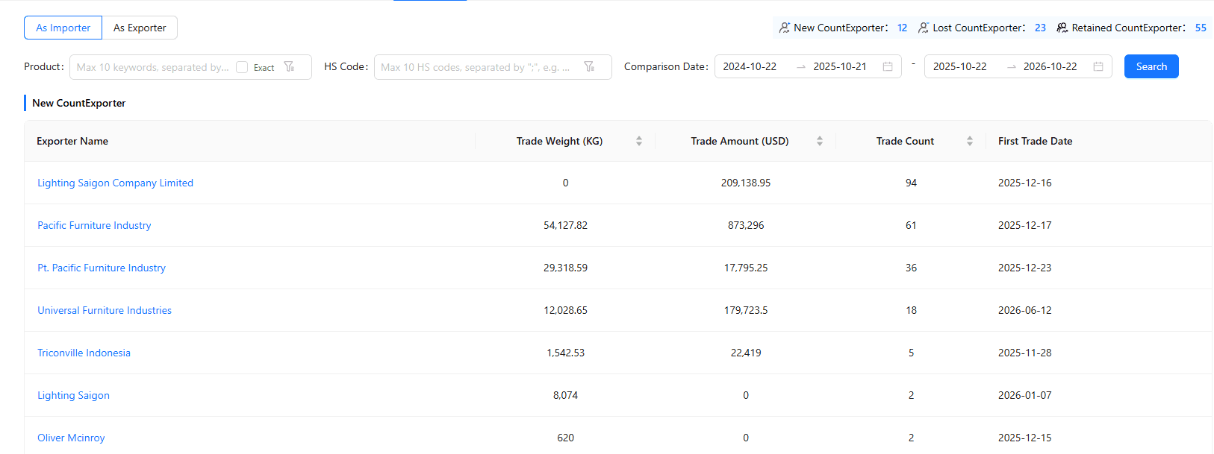Sort table by Trade Amount (USD) arrows
1214x454 pixels.
tap(820, 141)
